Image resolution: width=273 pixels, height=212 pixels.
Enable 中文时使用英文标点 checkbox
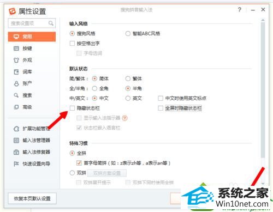coord(161,98)
